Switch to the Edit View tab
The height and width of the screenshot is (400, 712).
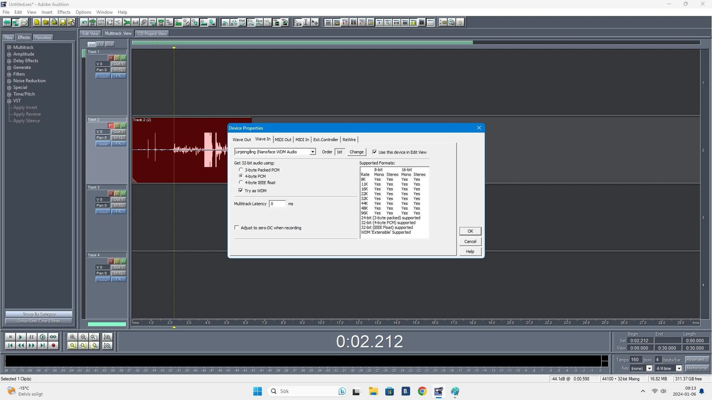(x=90, y=33)
